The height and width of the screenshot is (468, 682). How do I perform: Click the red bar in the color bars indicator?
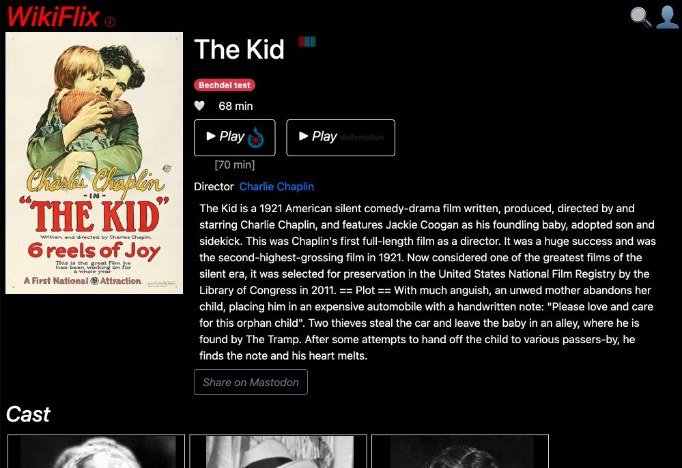pyautogui.click(x=301, y=42)
